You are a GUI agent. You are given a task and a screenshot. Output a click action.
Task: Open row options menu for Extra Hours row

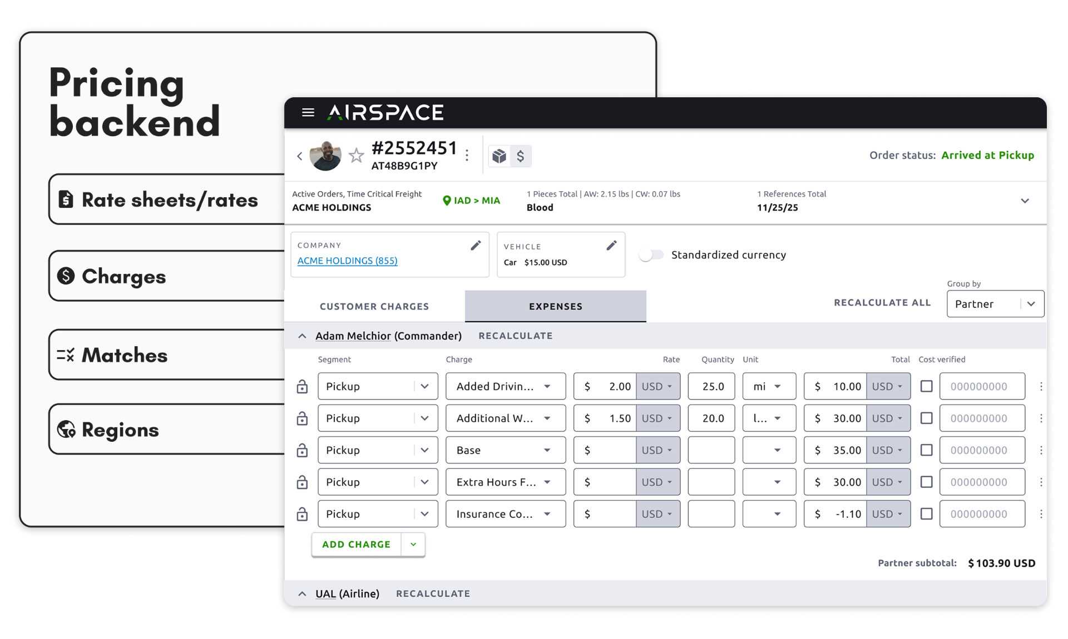(1041, 482)
